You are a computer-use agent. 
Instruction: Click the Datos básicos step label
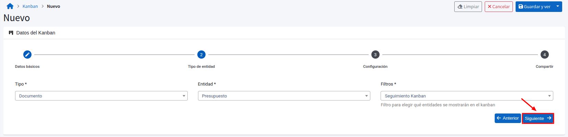click(27, 67)
